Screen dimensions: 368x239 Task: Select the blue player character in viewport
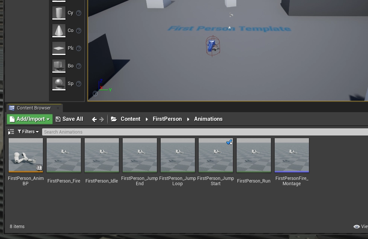point(213,46)
